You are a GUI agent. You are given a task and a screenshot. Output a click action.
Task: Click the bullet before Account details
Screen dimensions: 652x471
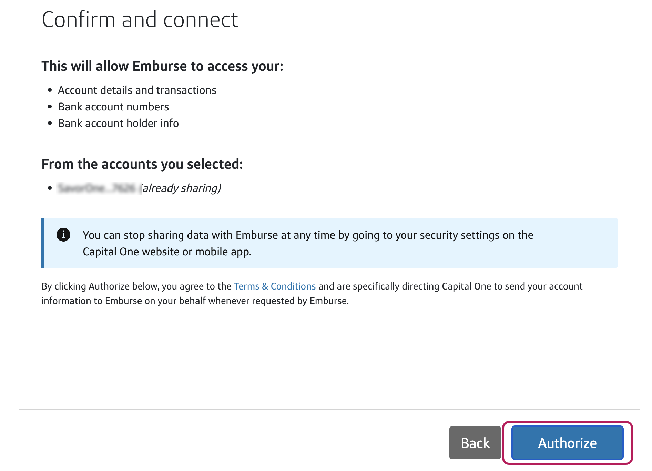(x=50, y=90)
